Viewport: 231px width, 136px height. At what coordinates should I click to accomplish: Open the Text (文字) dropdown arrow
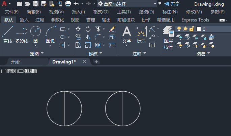point(127,46)
